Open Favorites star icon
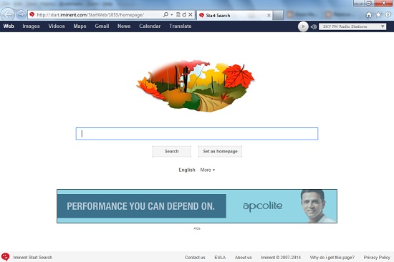This screenshot has height=262, width=394. click(378, 15)
